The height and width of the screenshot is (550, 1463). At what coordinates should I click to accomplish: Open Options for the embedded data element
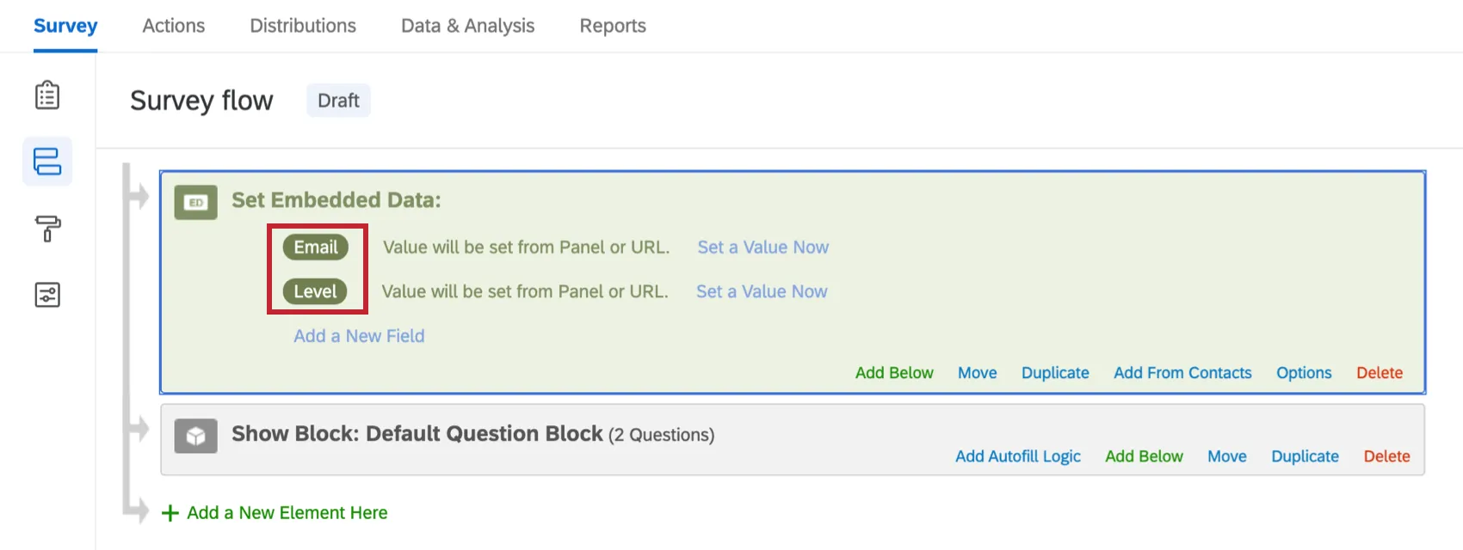click(1303, 372)
